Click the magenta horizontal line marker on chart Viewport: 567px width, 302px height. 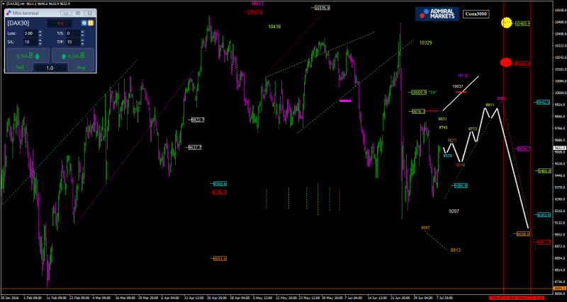[x=345, y=101]
